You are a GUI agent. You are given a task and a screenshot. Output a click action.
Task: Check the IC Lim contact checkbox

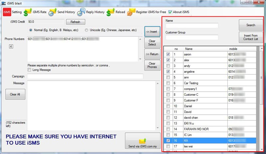click(168, 135)
